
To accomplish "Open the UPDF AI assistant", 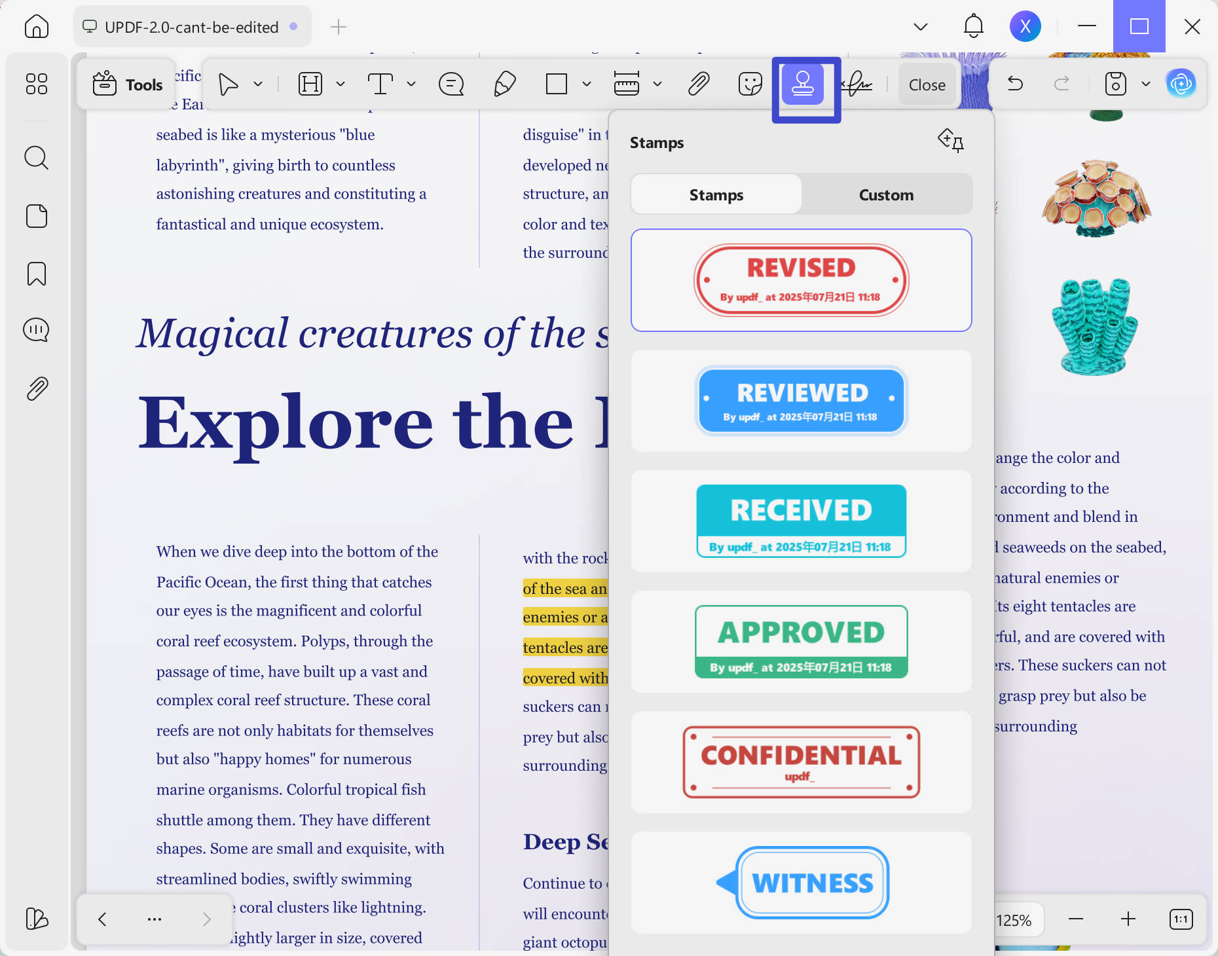I will coord(1181,84).
